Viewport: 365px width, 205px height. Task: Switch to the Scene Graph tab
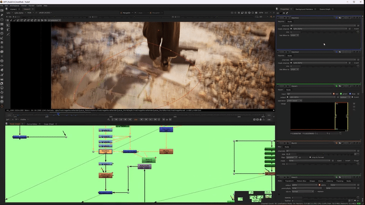324,9
